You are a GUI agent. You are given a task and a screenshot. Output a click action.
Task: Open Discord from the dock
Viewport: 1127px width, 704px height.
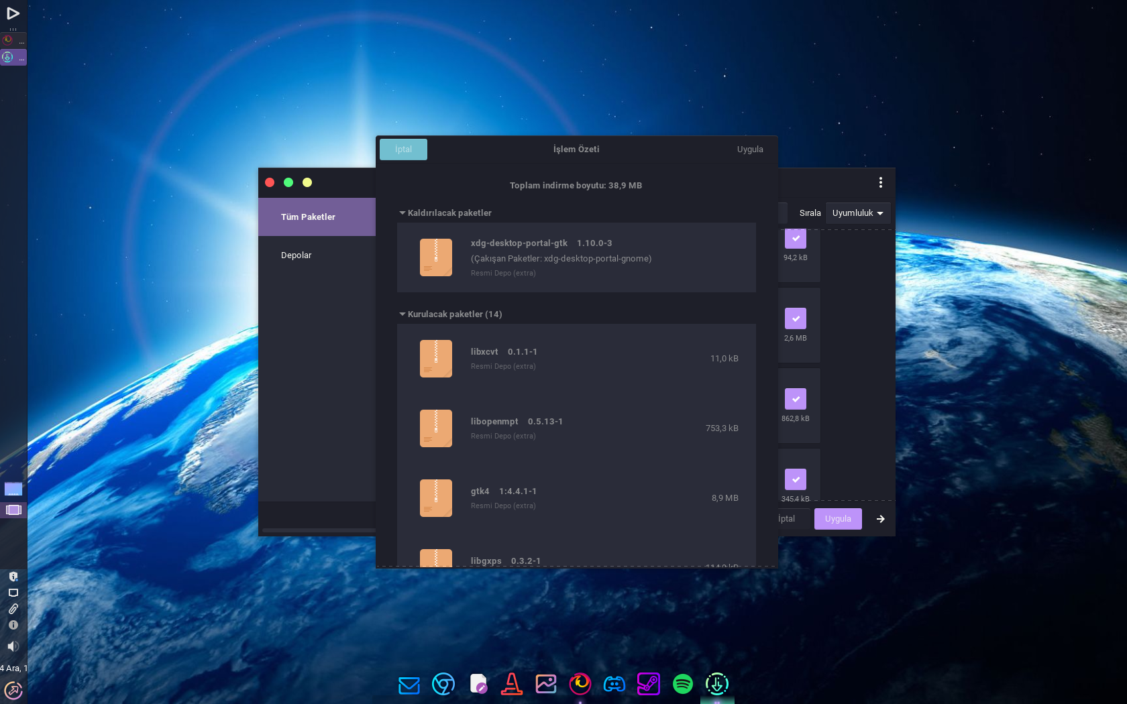tap(614, 684)
